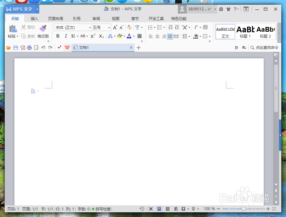Click the skin T-shirt icon
This screenshot has height=217, width=286.
(x=228, y=9)
